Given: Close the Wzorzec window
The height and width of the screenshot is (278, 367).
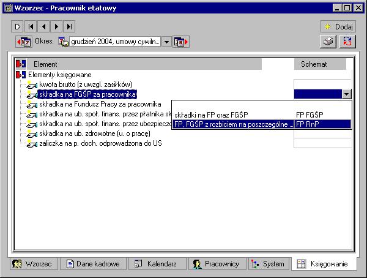Looking at the screenshot, I should coord(358,8).
